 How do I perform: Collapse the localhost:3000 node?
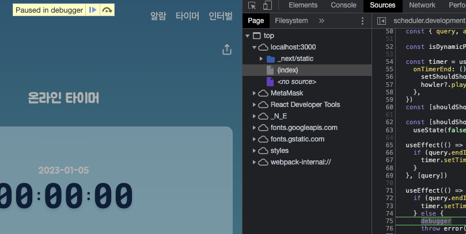254,47
